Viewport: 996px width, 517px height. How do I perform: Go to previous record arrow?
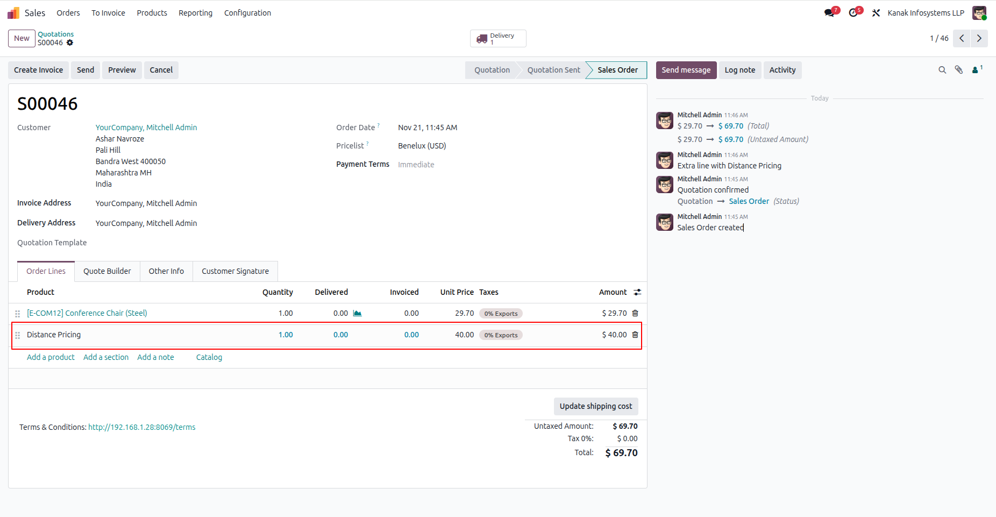point(962,39)
